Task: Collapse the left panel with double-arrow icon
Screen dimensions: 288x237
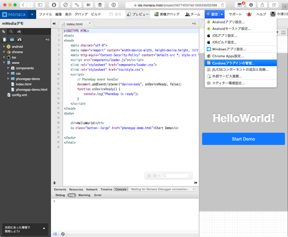Action: point(54,24)
